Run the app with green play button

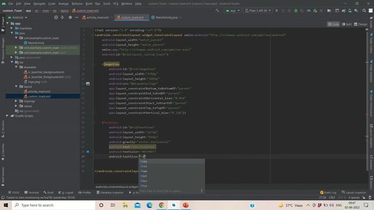[x=276, y=10]
